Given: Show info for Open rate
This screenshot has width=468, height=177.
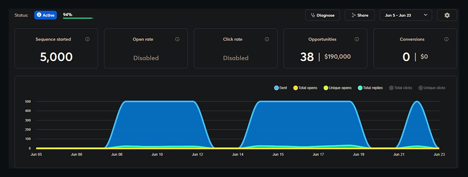Looking at the screenshot, I should pyautogui.click(x=177, y=39).
